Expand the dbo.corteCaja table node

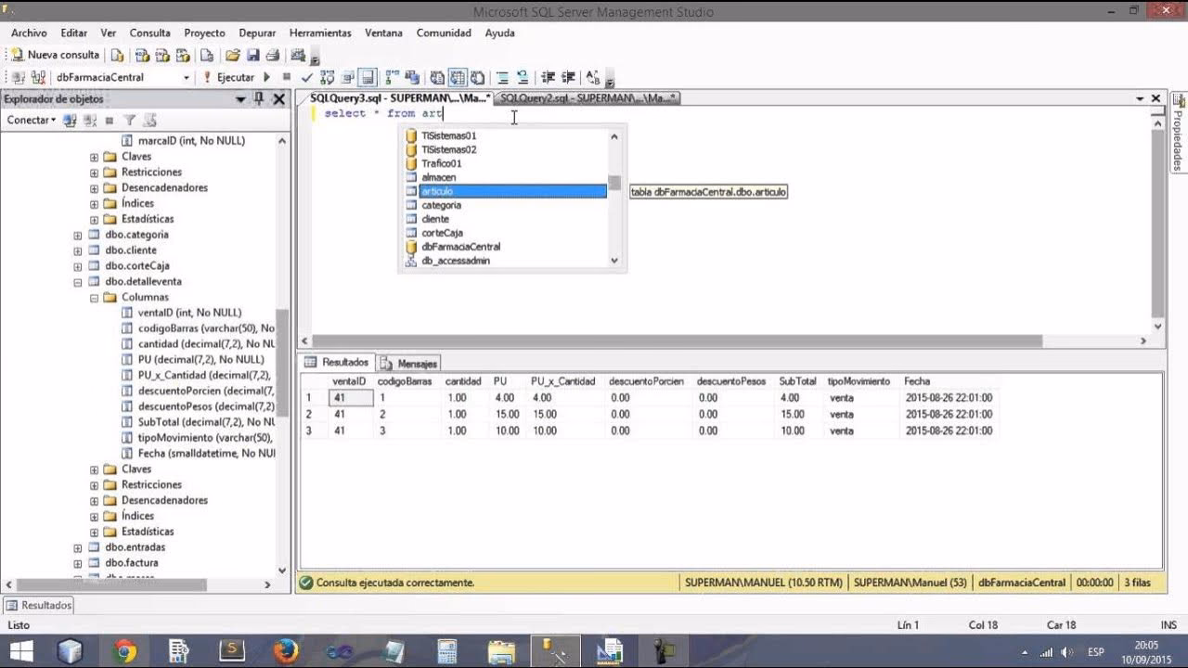78,266
